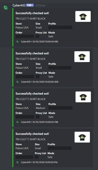
Task: Click the Medium size value in third embed
Action: (40, 108)
